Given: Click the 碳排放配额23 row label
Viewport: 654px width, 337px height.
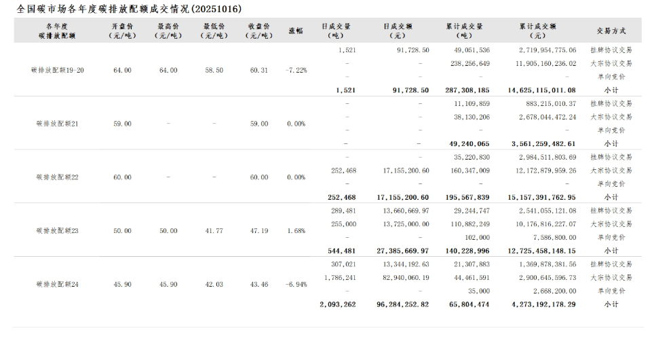Looking at the screenshot, I should coord(58,230).
